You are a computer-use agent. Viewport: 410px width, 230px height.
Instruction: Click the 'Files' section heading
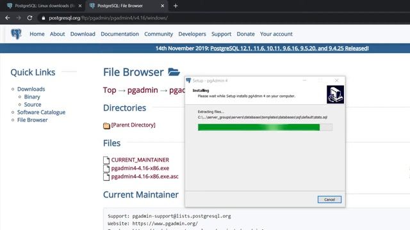(x=112, y=143)
